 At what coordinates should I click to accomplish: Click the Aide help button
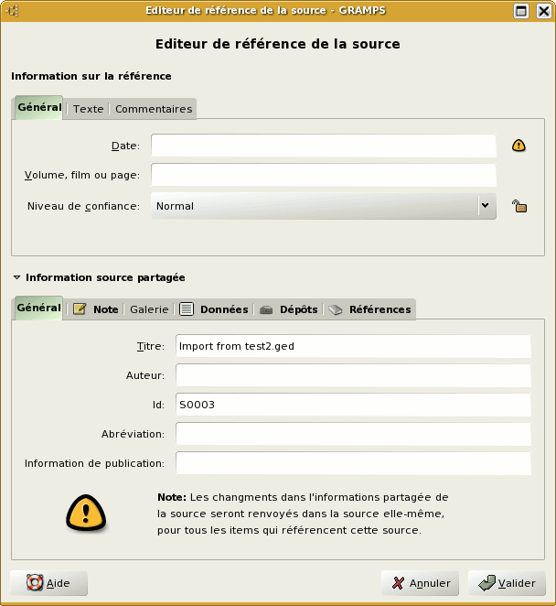pyautogui.click(x=48, y=583)
